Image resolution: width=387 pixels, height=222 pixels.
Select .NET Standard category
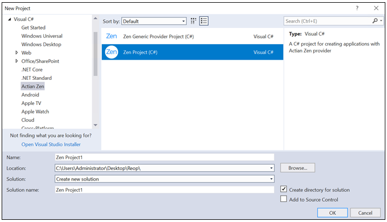pyautogui.click(x=37, y=78)
